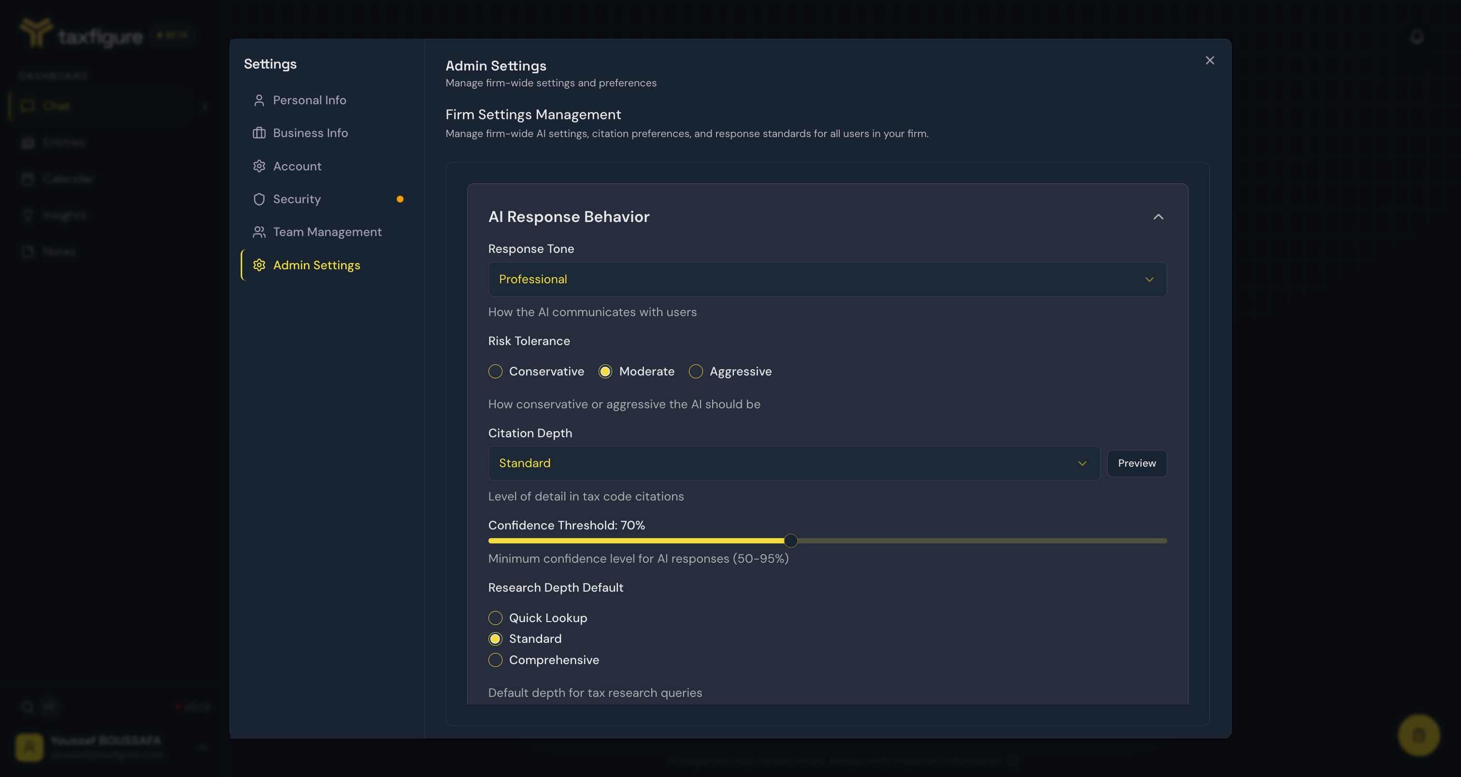The width and height of the screenshot is (1461, 777).
Task: Click the yellow floating chat button
Action: pyautogui.click(x=1418, y=735)
